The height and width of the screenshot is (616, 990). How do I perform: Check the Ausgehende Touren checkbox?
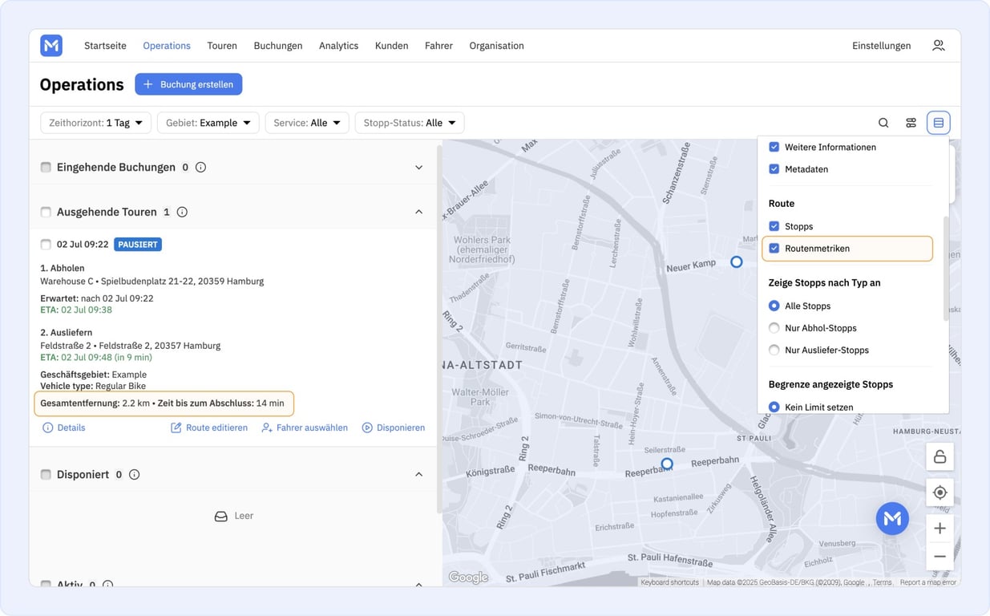[x=46, y=213]
